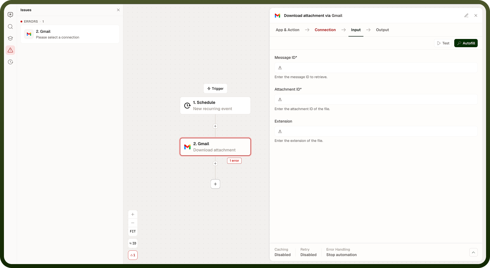Open the AI assistant sidebar icon
Viewport: 490px width, 268px height.
[x=10, y=15]
